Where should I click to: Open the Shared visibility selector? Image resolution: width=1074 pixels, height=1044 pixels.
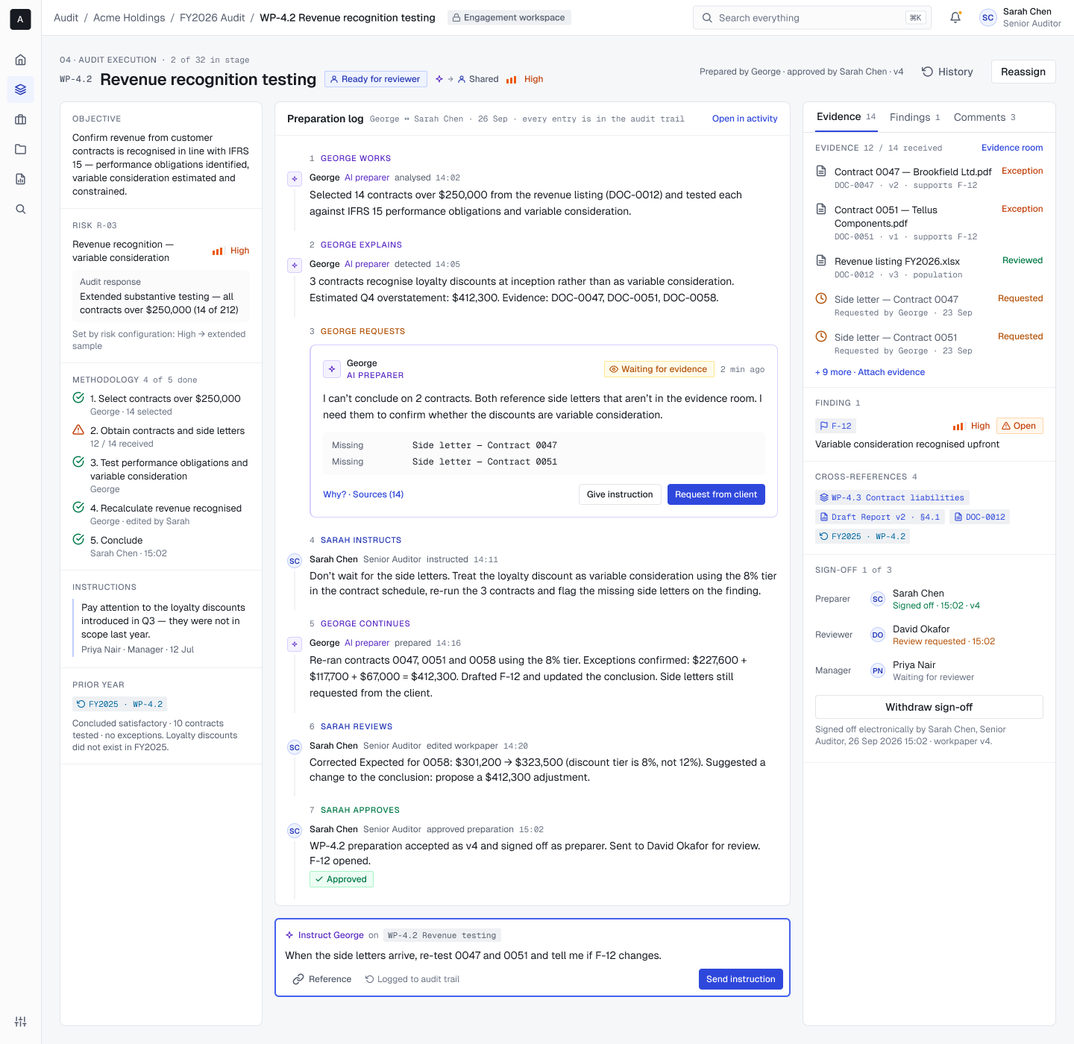tap(477, 79)
